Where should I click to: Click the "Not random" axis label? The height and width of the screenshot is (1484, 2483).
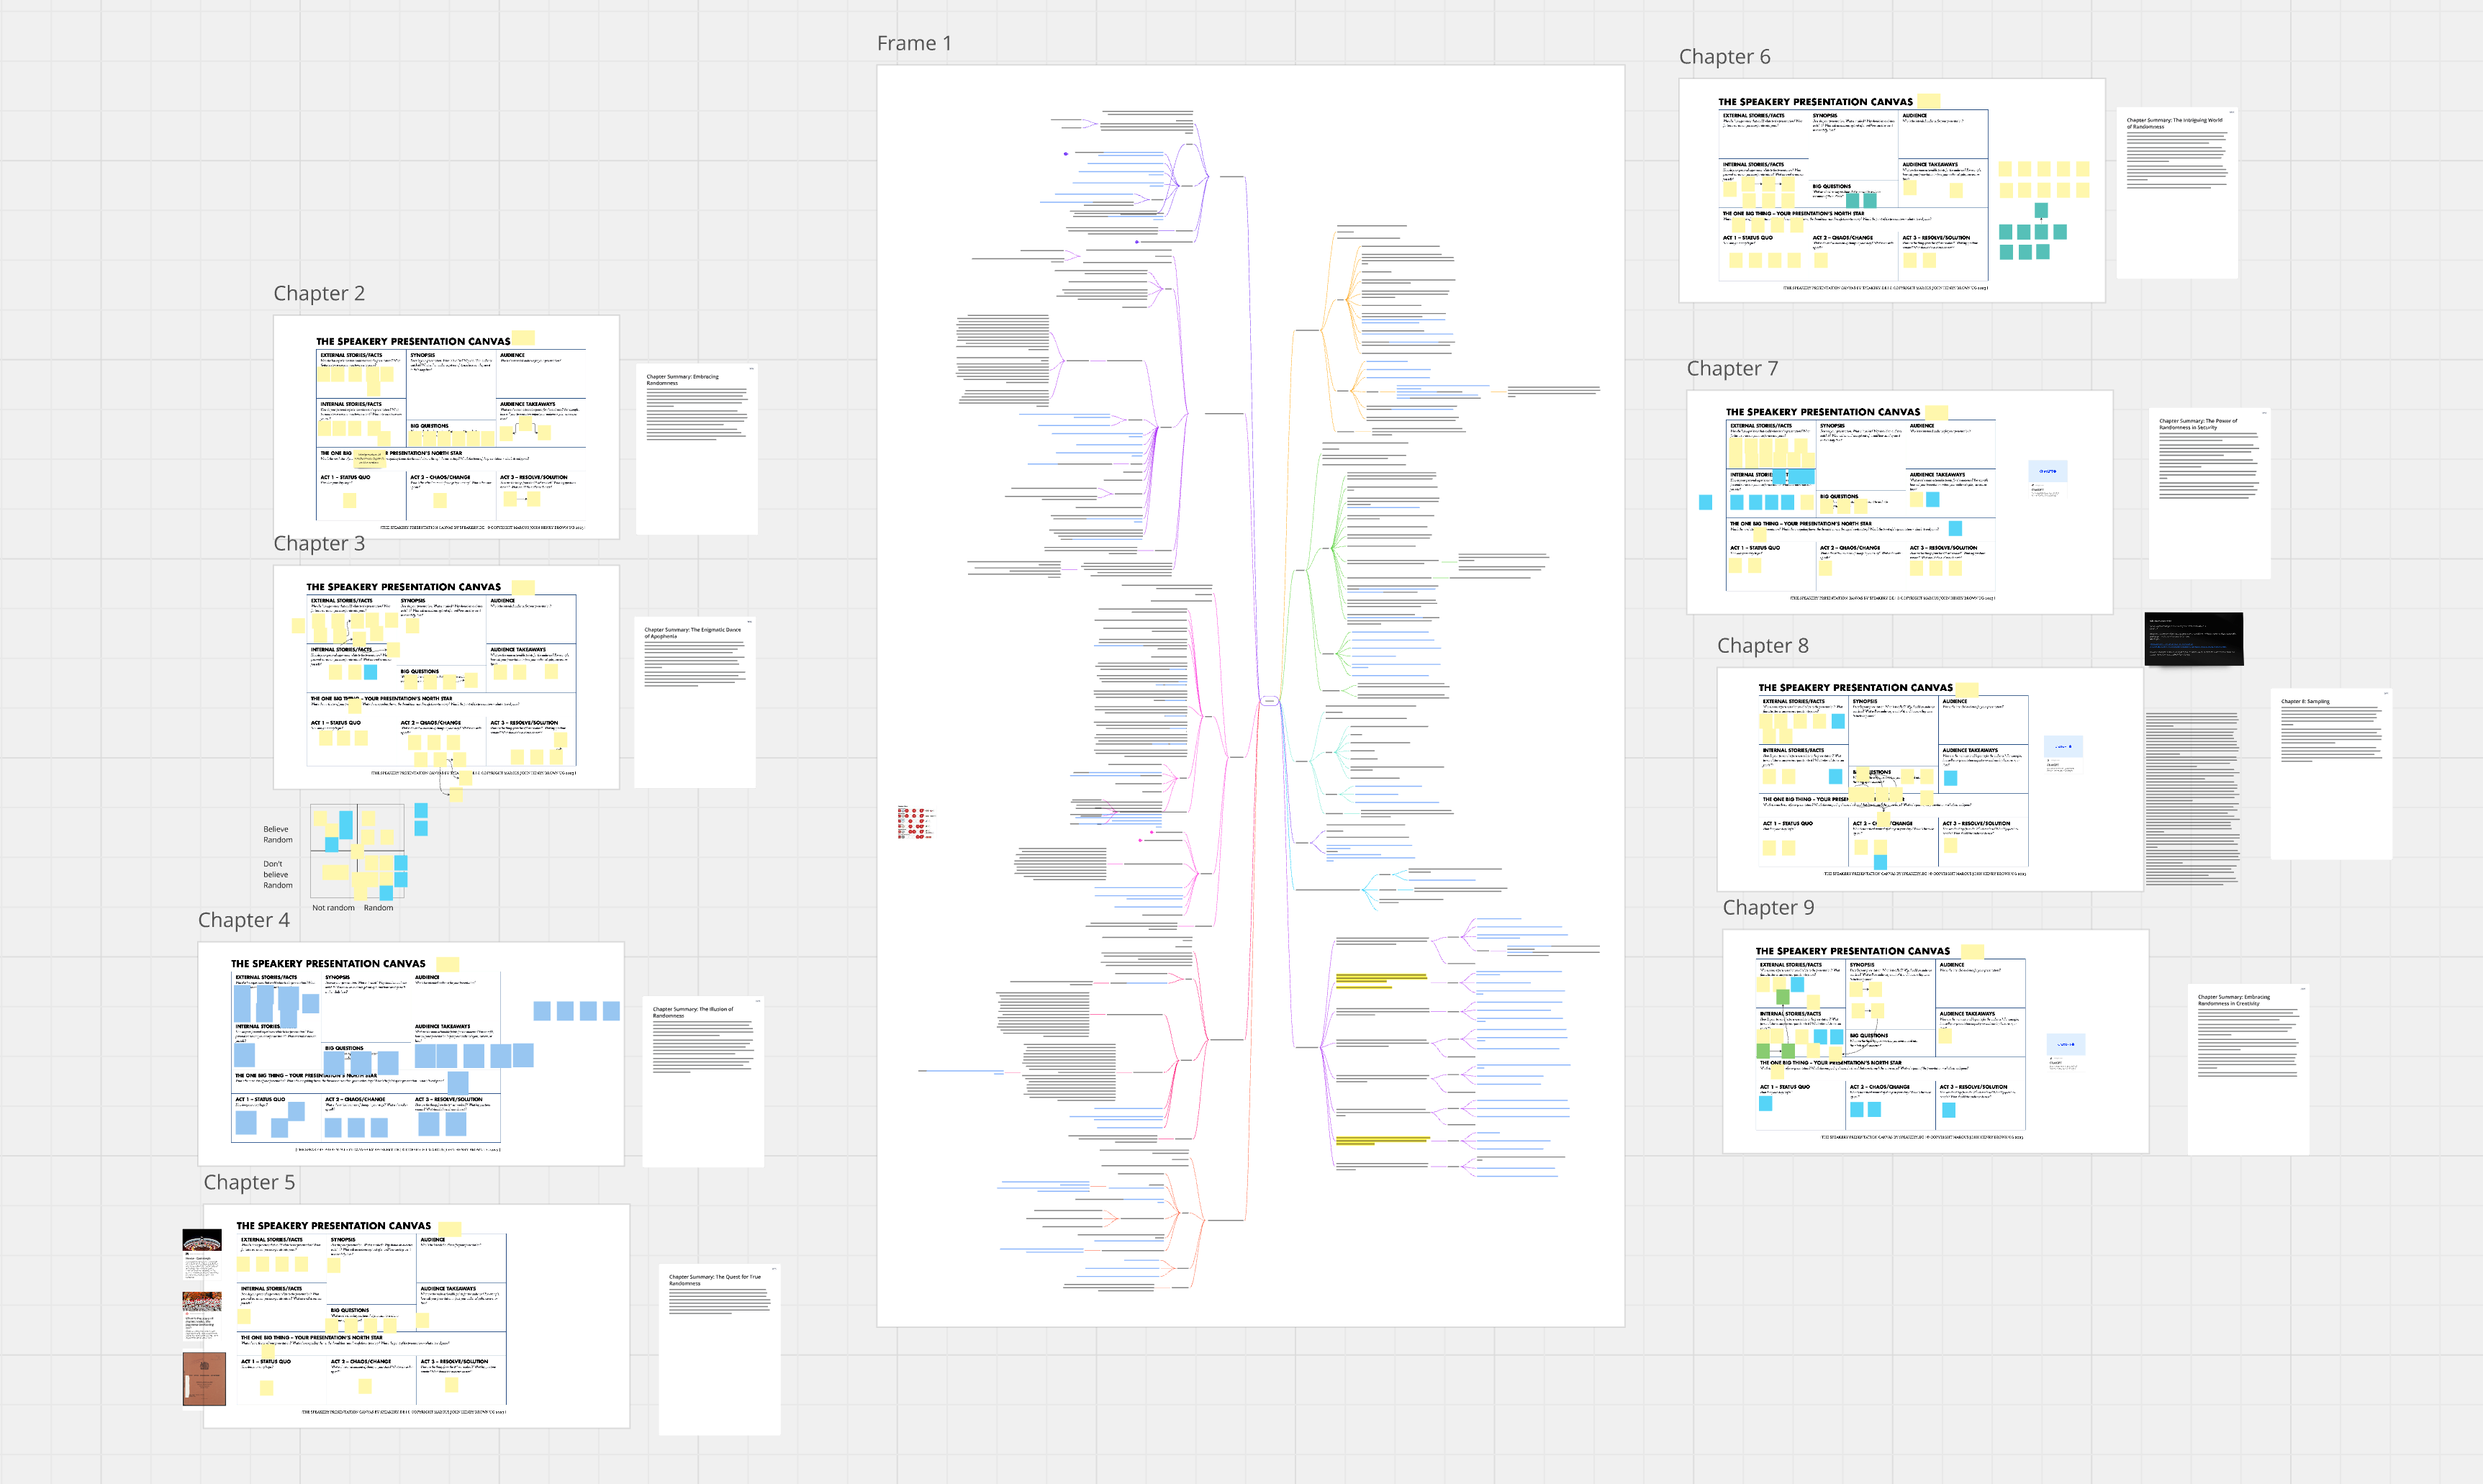[x=333, y=908]
